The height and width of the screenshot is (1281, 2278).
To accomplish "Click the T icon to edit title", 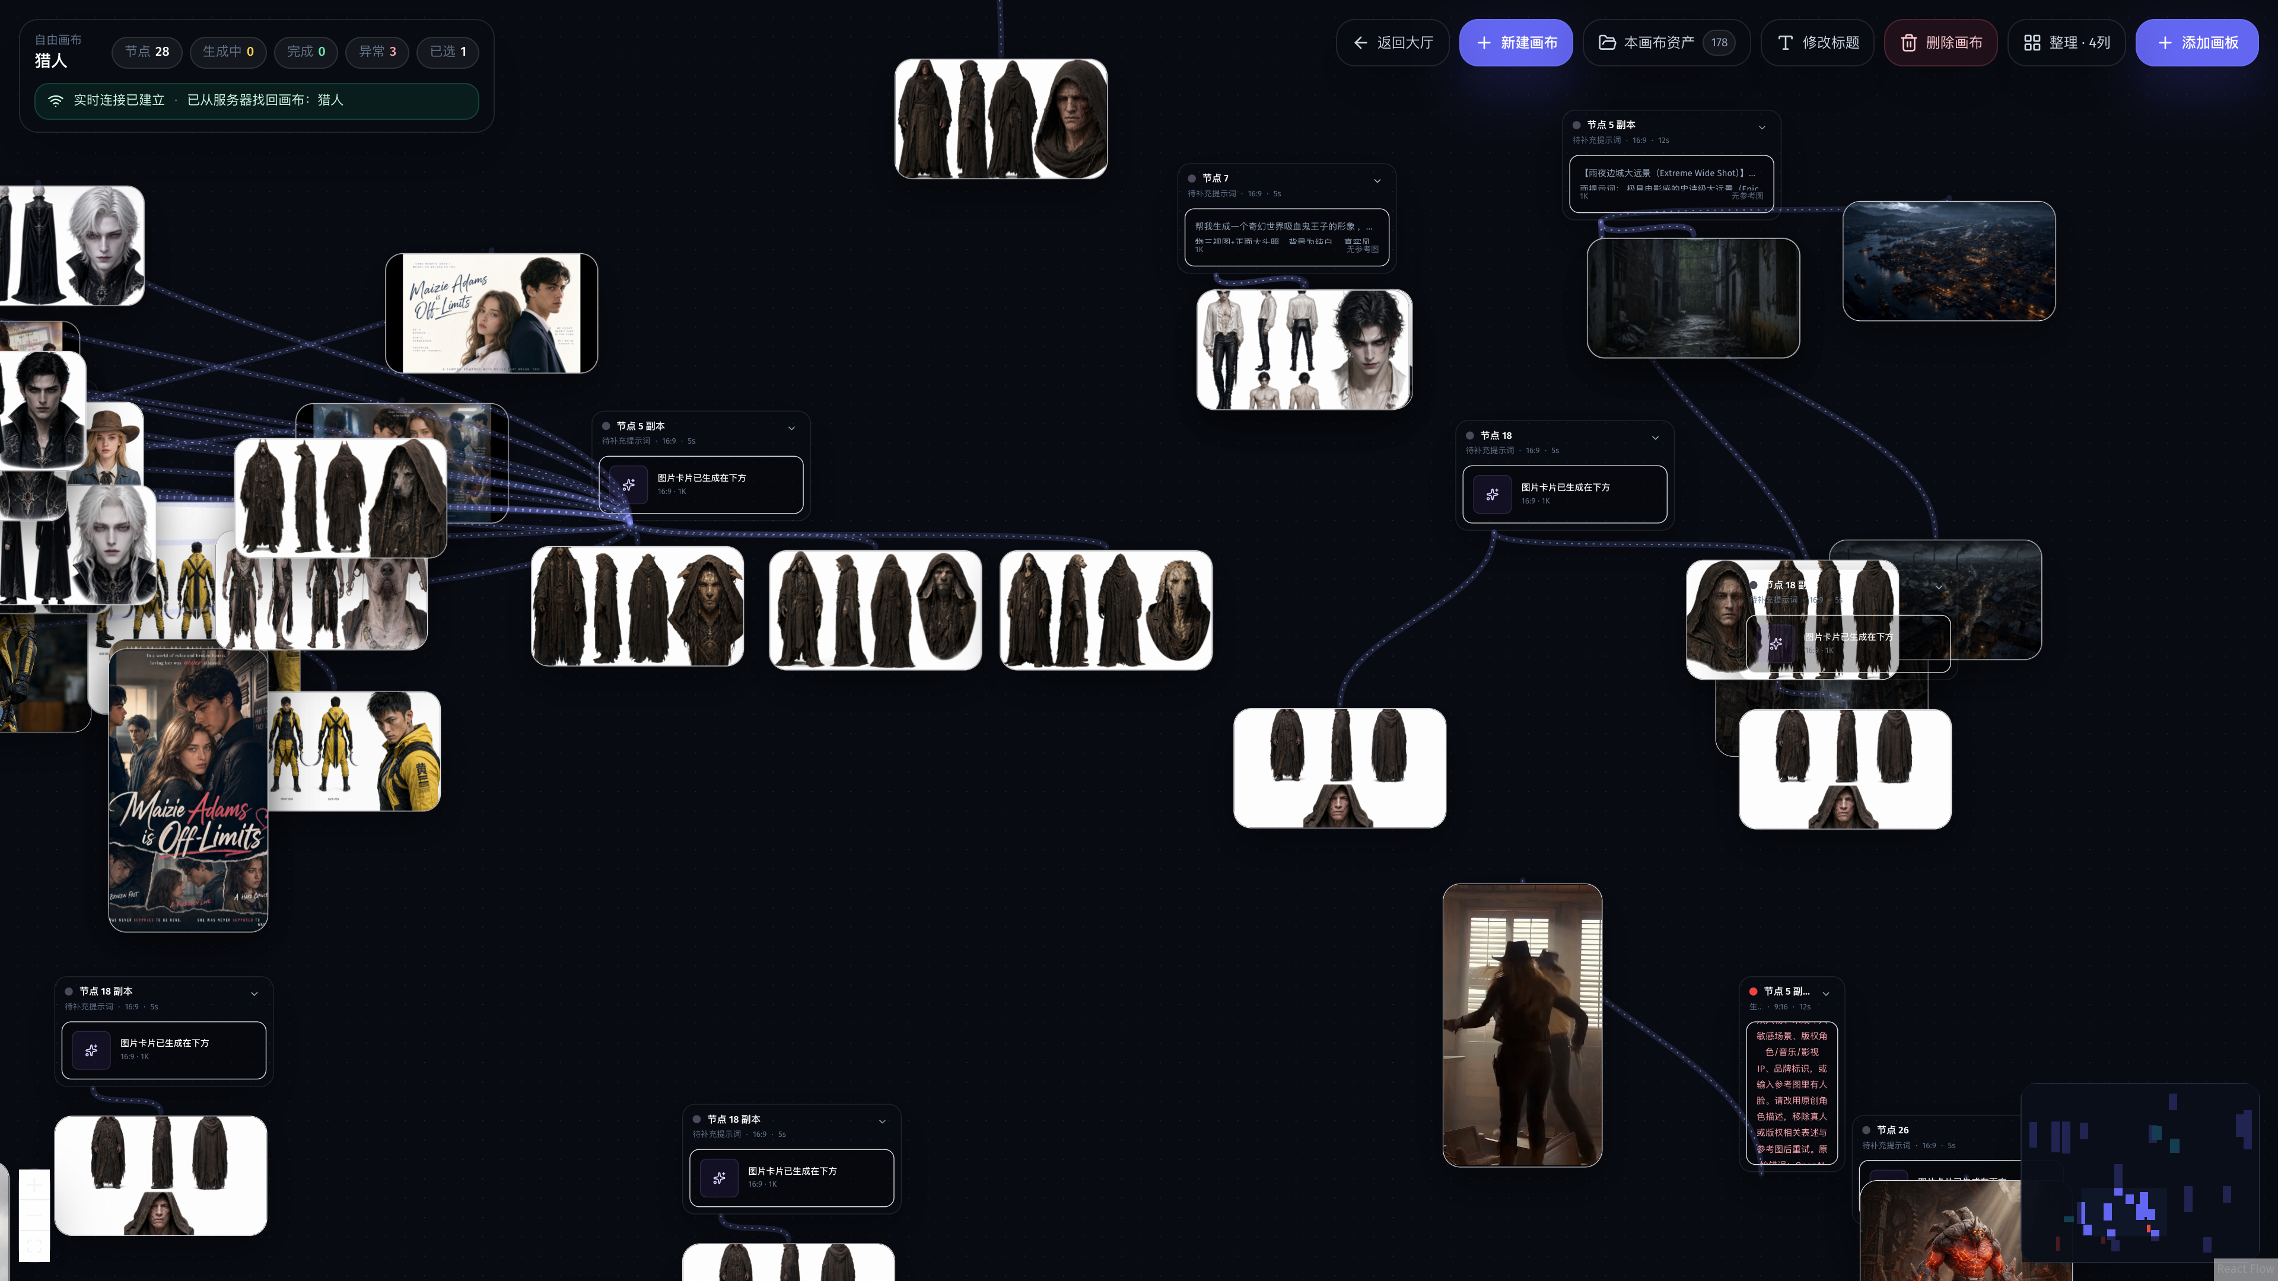I will coord(1786,43).
